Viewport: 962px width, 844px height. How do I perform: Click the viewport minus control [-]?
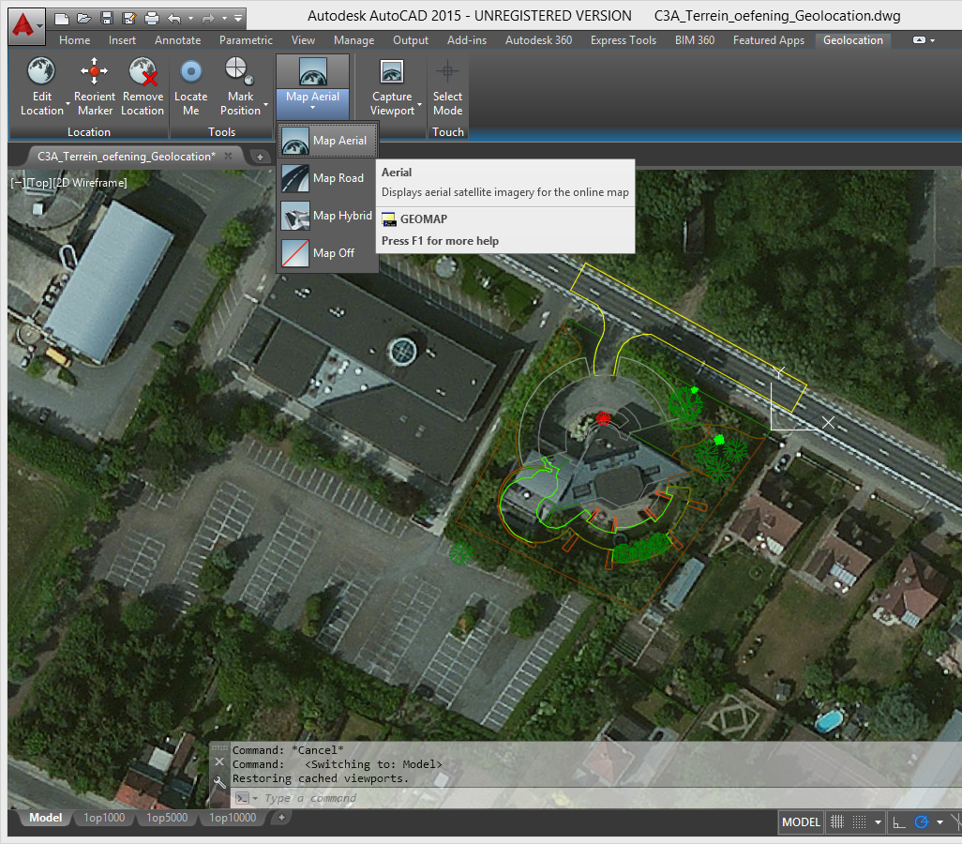coord(18,183)
